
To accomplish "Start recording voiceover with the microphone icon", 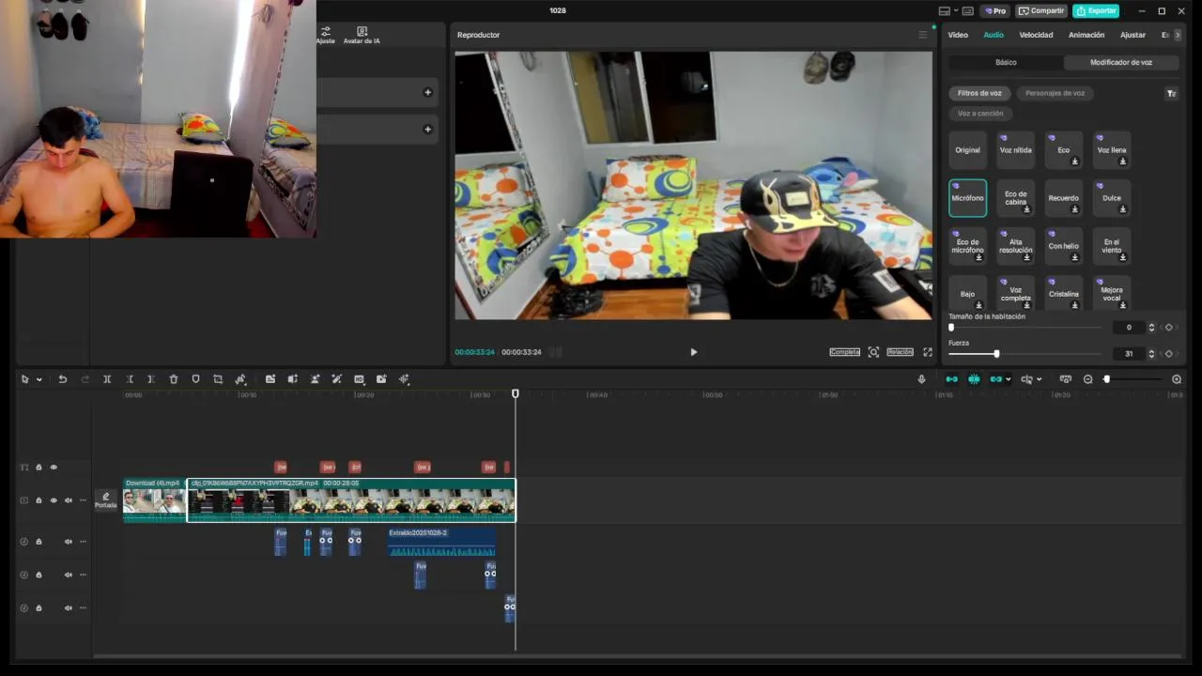I will [921, 379].
